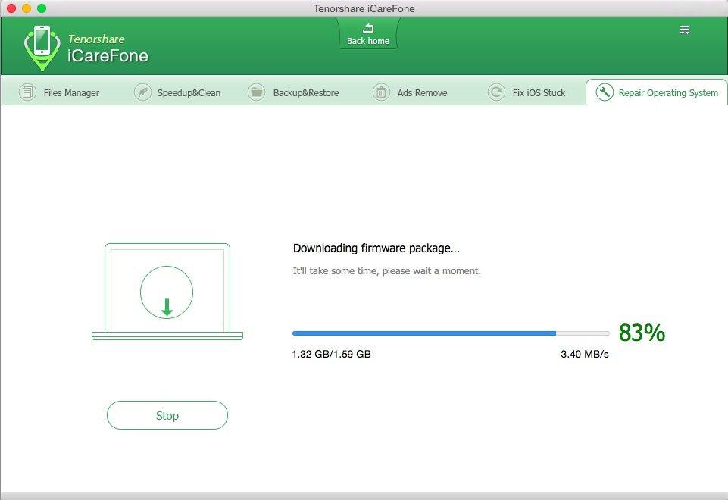Open the Fix iOS Stuck tab

pyautogui.click(x=527, y=92)
